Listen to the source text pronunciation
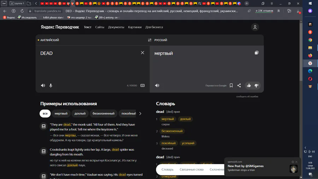Screen dimensions: 318x179 click(43, 86)
